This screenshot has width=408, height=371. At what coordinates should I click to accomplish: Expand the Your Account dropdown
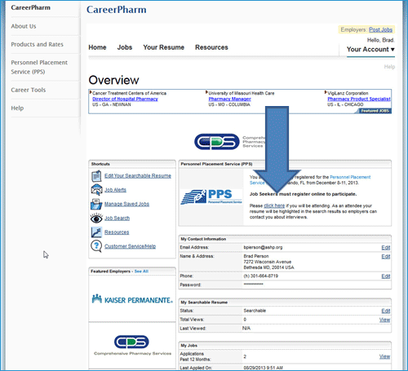tap(370, 50)
